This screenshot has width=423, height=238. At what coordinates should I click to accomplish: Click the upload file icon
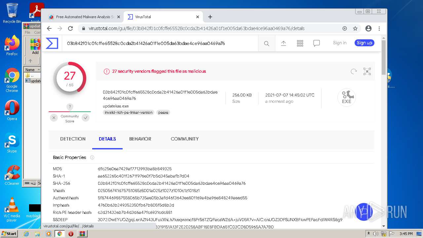(284, 43)
